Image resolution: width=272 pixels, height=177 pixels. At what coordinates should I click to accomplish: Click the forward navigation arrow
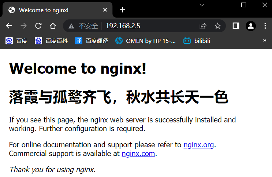pos(23,26)
